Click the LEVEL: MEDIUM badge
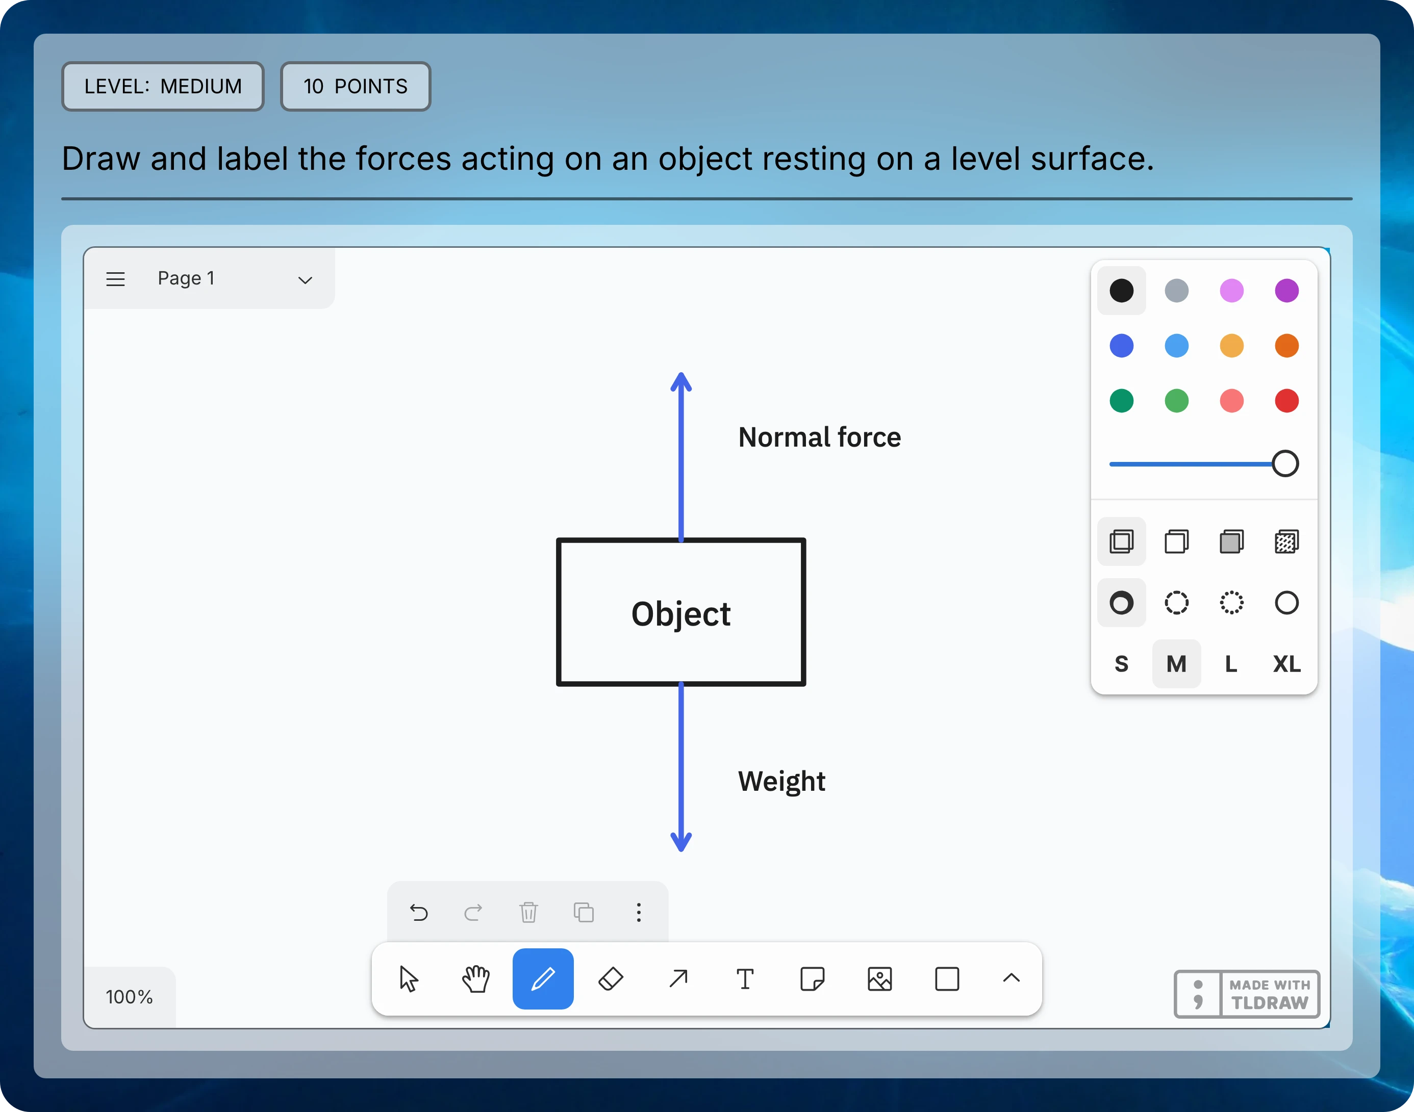Image resolution: width=1414 pixels, height=1112 pixels. [x=163, y=87]
